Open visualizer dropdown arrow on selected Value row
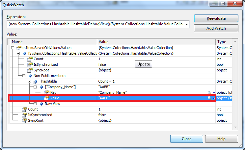Image resolution: width=245 pixels, height=150 pixels. [214, 98]
